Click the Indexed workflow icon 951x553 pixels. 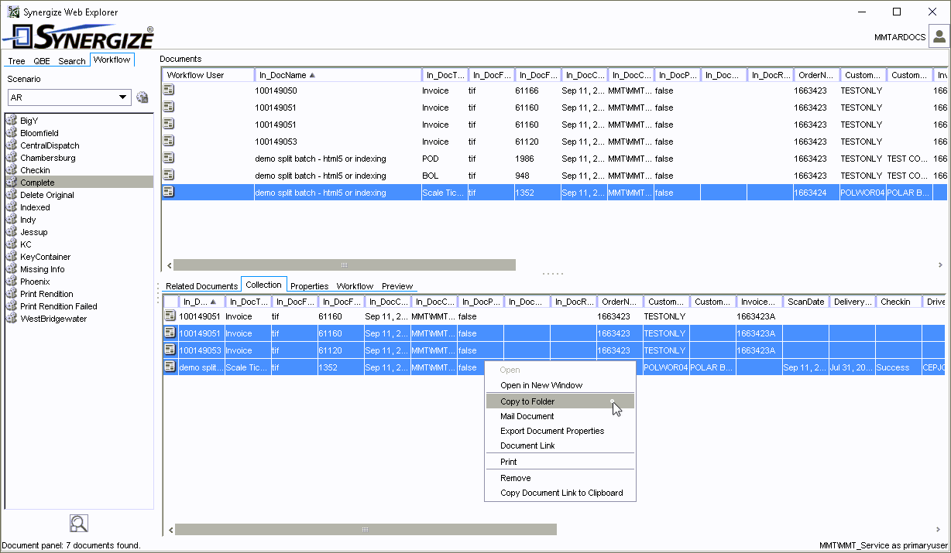(x=12, y=207)
